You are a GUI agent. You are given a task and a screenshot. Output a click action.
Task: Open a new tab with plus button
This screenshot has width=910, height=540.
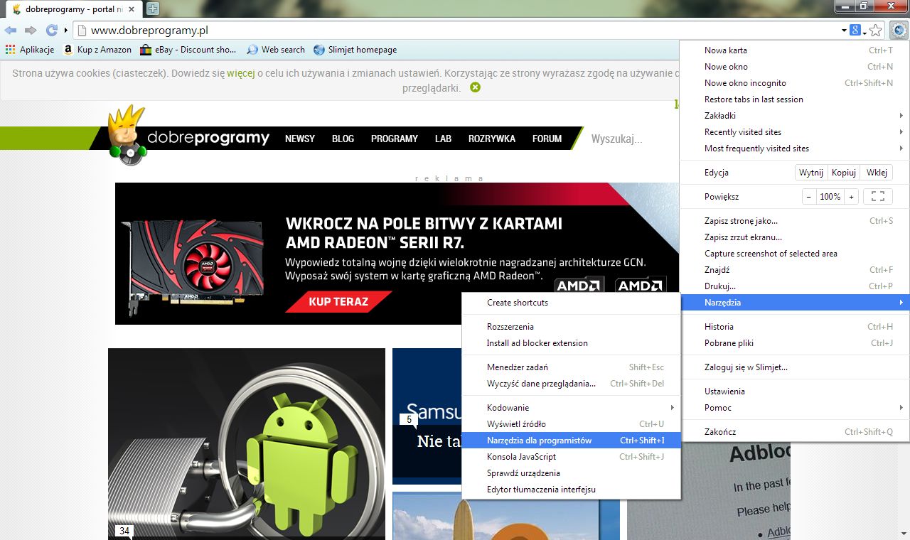(x=152, y=9)
